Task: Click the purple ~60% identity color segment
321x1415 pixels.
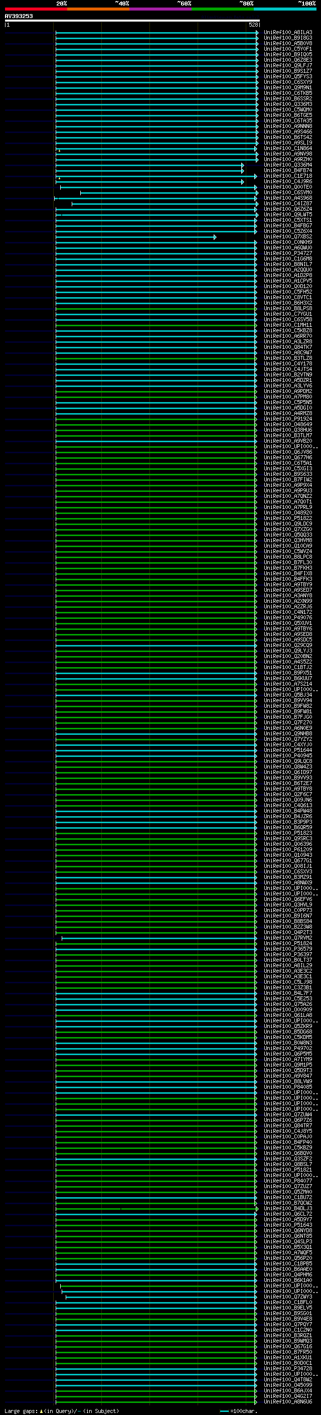Action: (x=161, y=10)
